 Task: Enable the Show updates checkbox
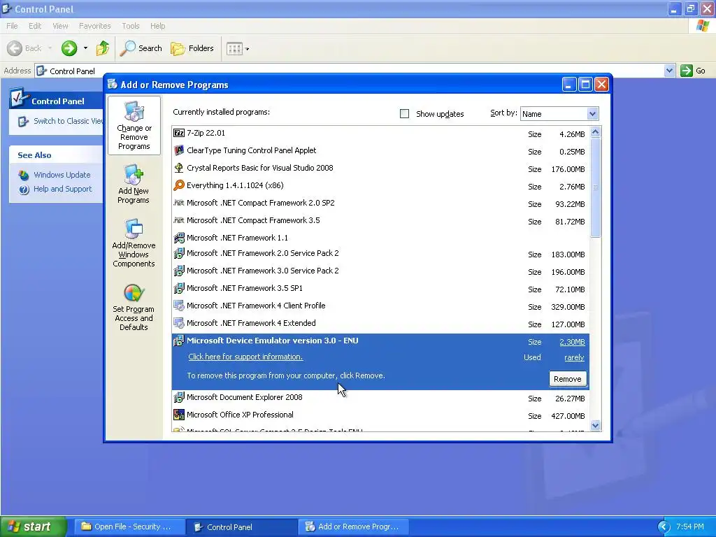(405, 114)
